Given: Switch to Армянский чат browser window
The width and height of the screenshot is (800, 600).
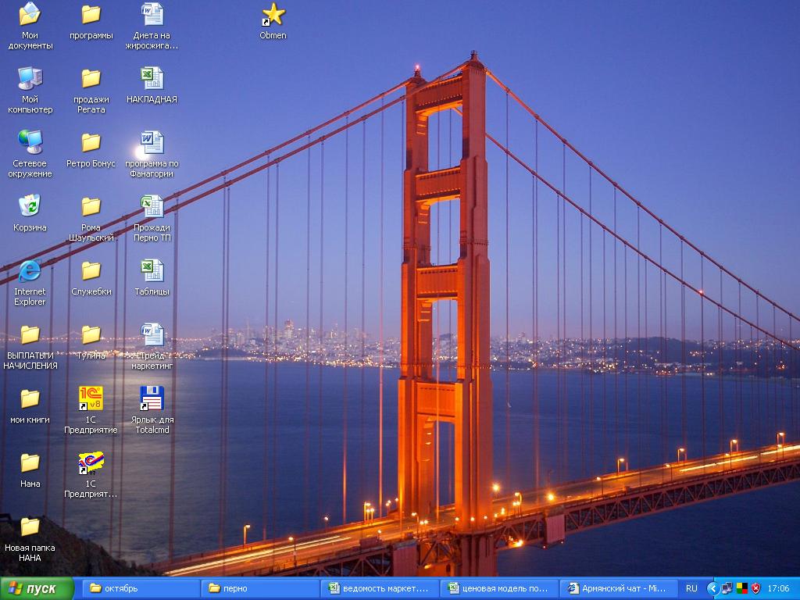Looking at the screenshot, I should (617, 588).
